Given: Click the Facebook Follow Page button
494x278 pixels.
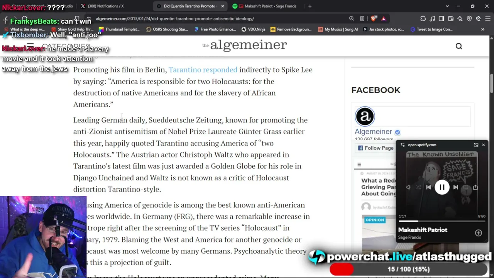Looking at the screenshot, I should (376, 148).
